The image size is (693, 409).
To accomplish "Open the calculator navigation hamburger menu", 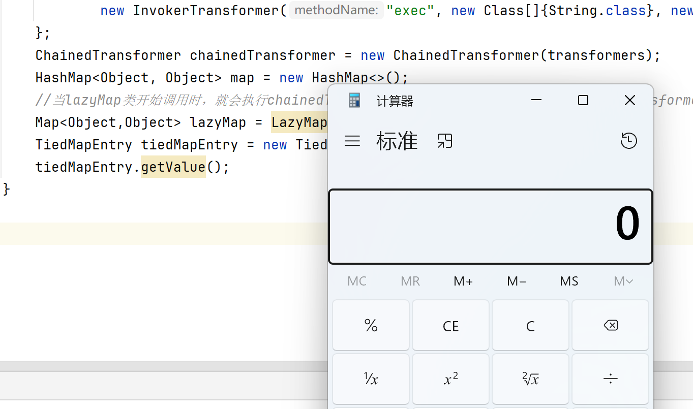I will click(x=352, y=141).
